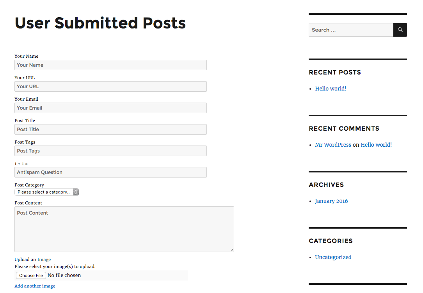Open "Hello world!" from Recent Comments

[x=376, y=145]
